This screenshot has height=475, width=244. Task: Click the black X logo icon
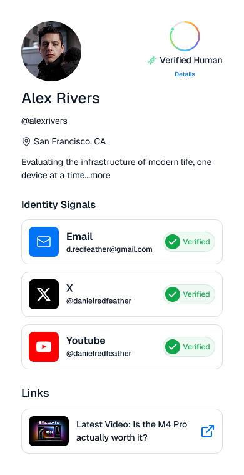(44, 294)
